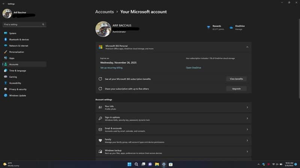Open the Windows backup row arrow
The width and height of the screenshot is (300, 168).
(x=247, y=152)
